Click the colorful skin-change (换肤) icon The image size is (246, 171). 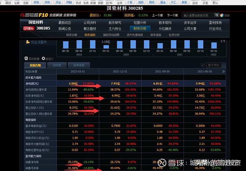point(222,15)
